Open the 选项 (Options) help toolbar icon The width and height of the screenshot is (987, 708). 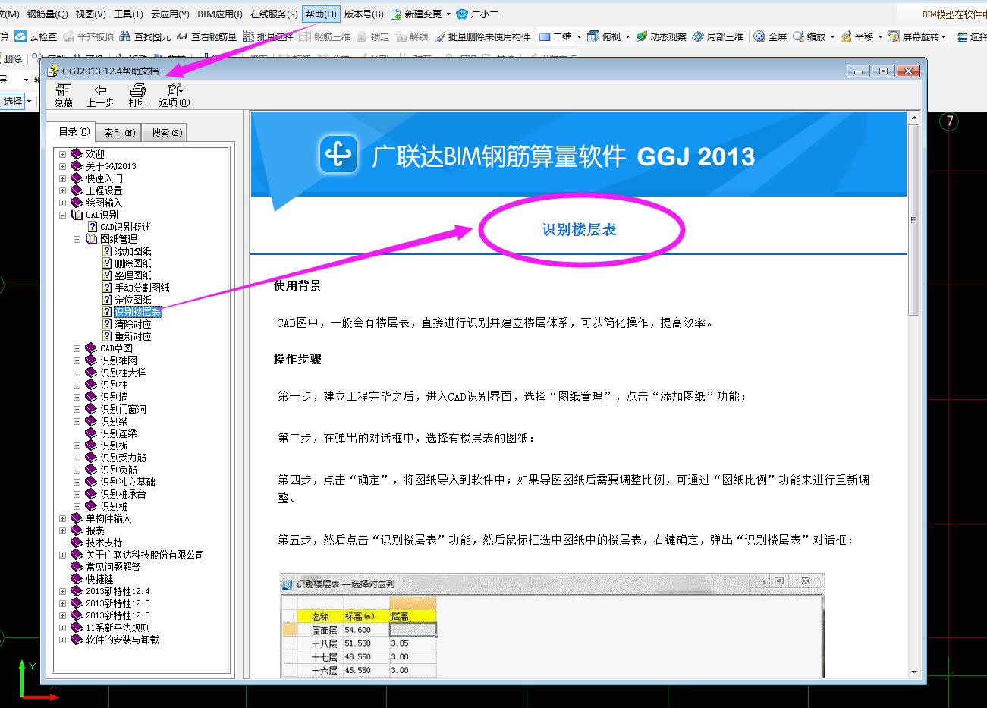[x=174, y=90]
